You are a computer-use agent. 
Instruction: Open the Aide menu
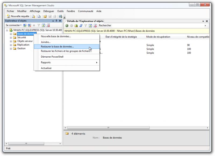click(x=99, y=11)
